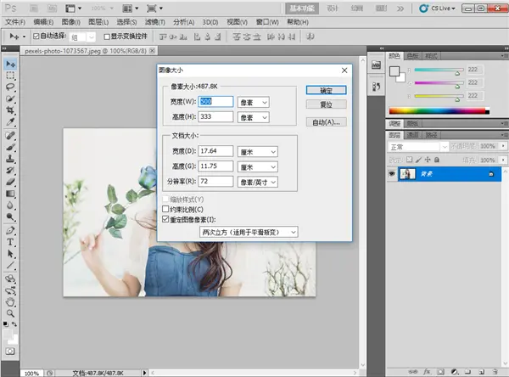Select the Rectangular Marquee tool

[x=10, y=76]
